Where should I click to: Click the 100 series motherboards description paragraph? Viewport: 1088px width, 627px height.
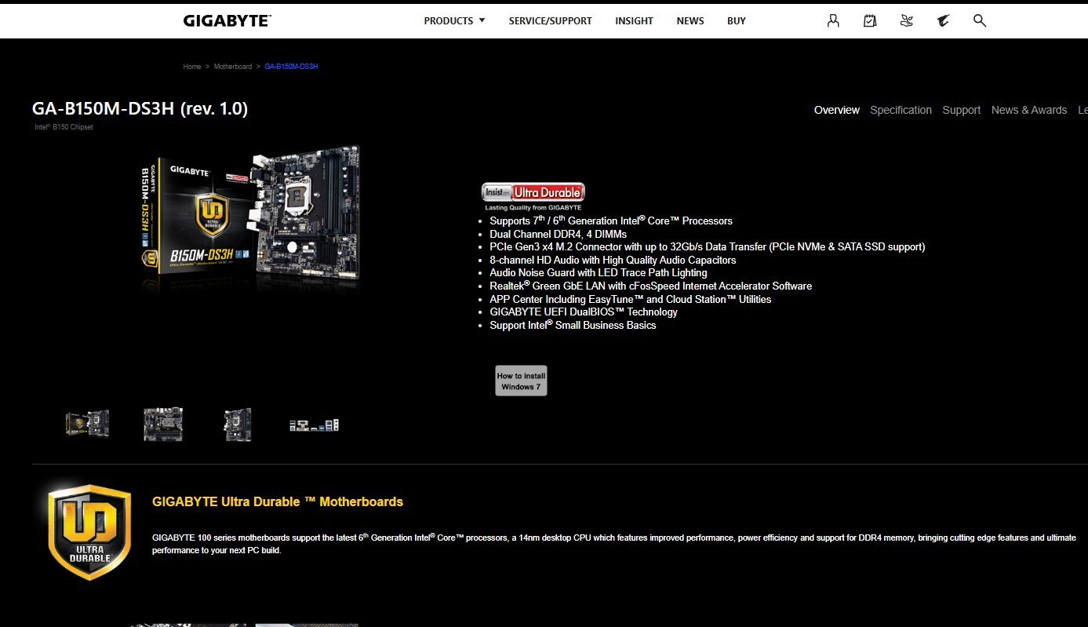point(613,544)
